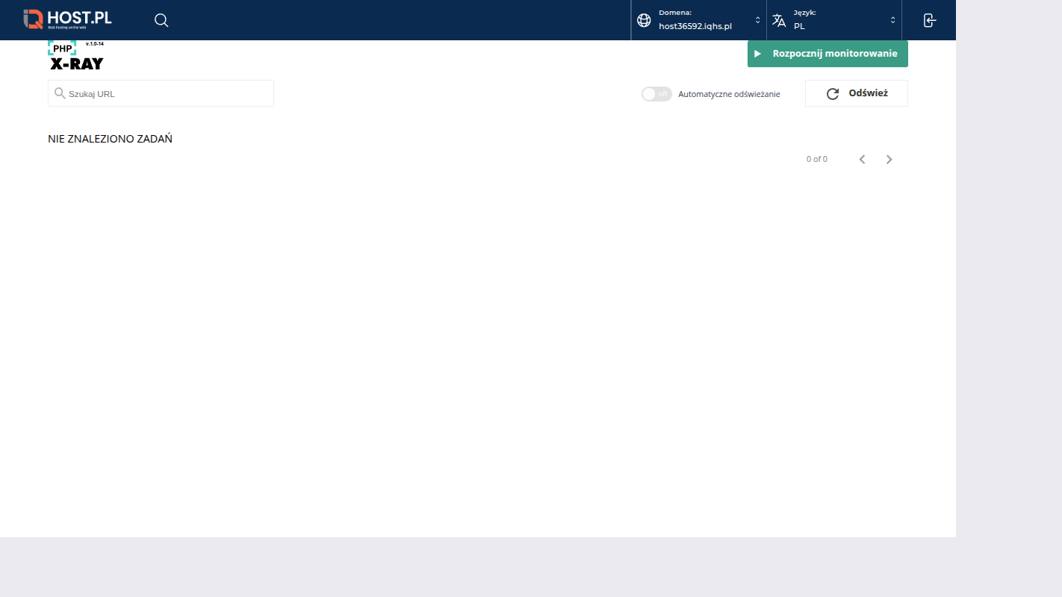Click the IQ HOST.PL logo
The width and height of the screenshot is (1062, 597).
point(67,19)
